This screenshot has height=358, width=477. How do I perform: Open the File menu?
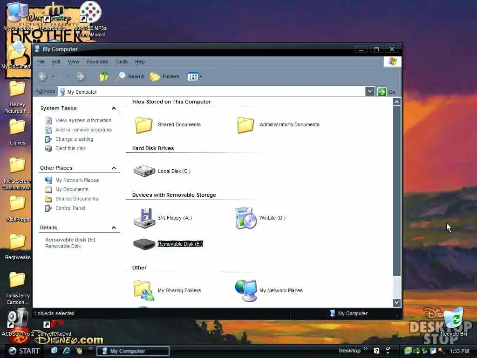click(x=41, y=62)
